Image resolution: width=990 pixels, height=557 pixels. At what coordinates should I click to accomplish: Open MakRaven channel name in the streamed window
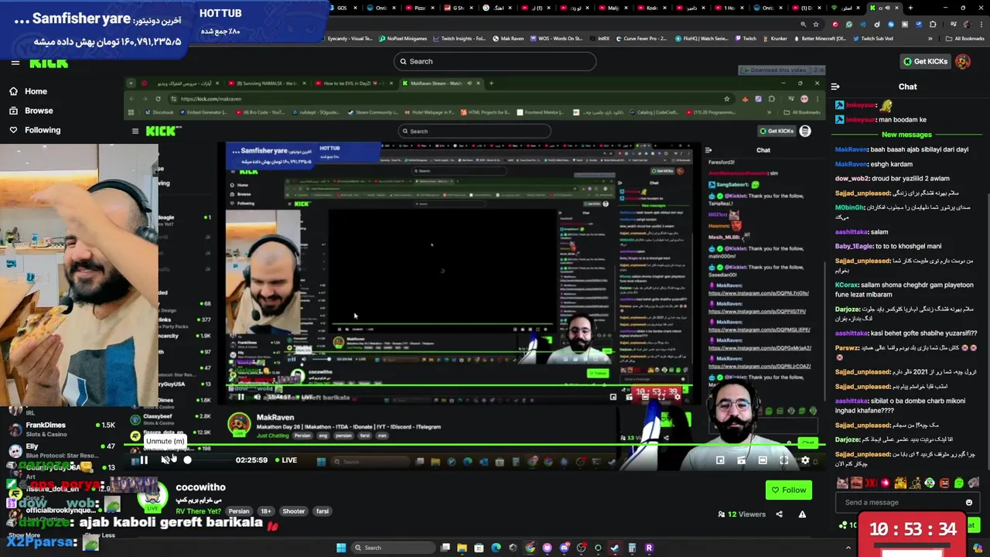(275, 418)
